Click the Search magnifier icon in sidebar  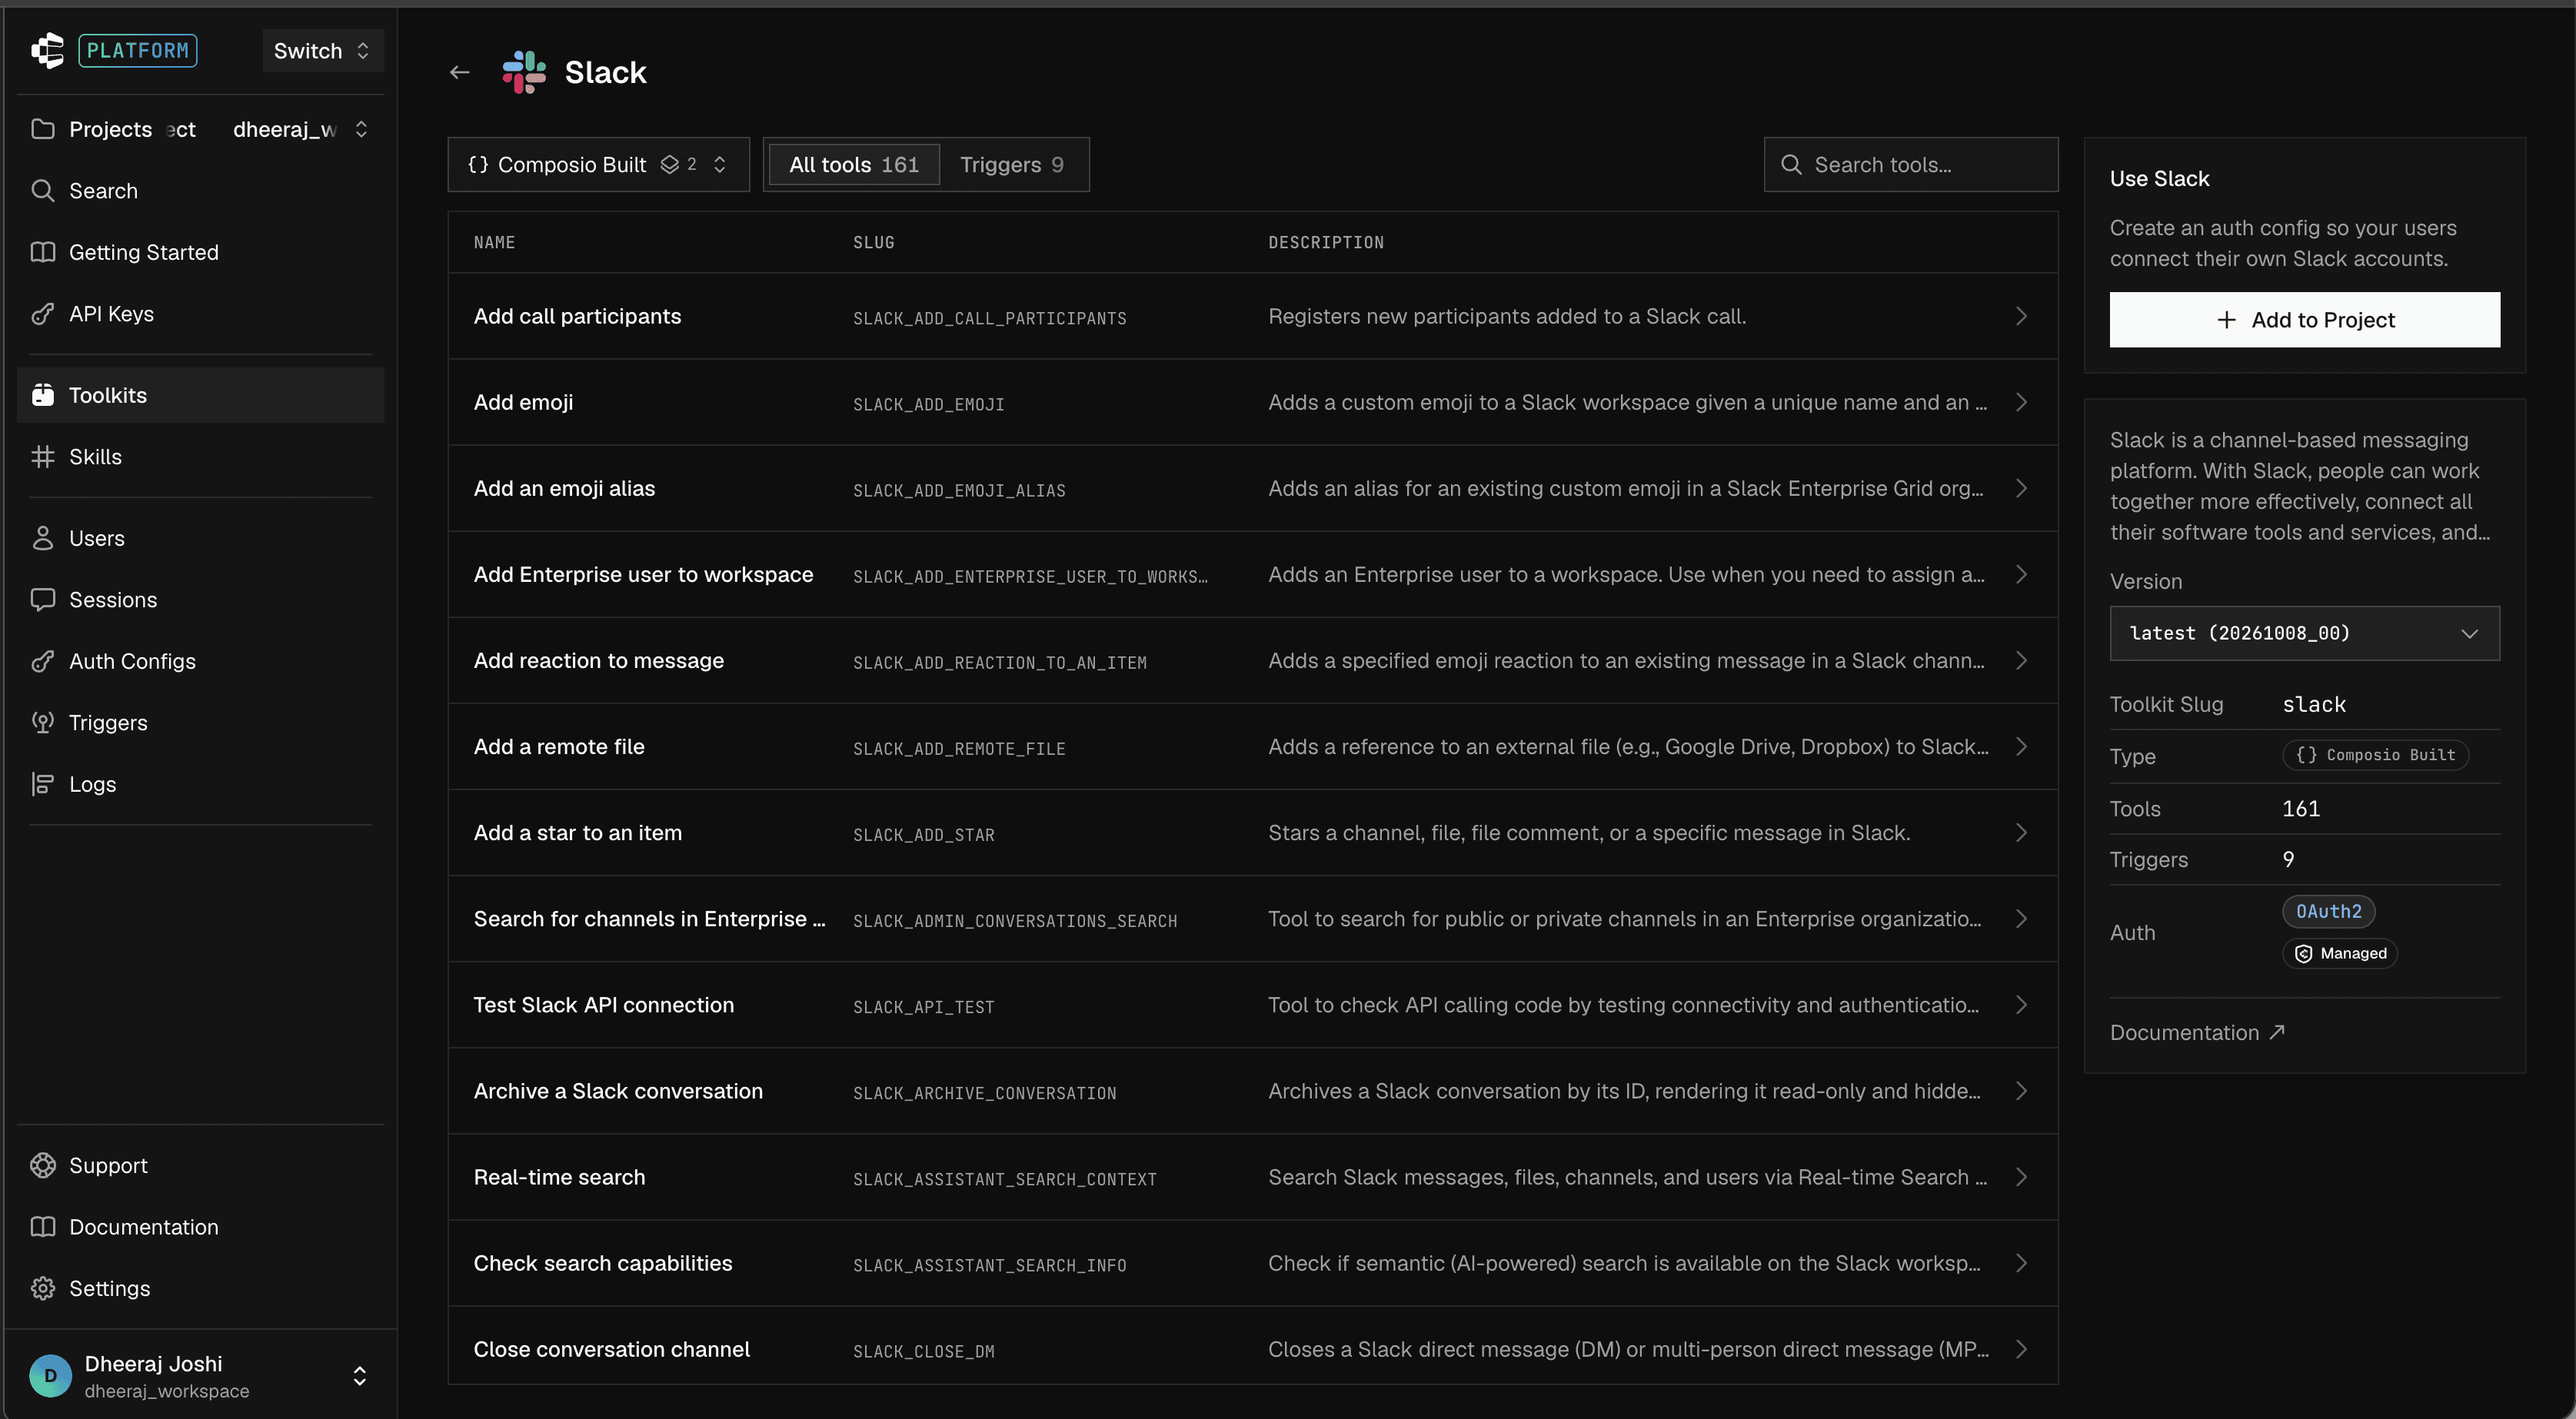(42, 190)
